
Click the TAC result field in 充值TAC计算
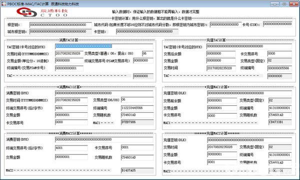point(279,76)
